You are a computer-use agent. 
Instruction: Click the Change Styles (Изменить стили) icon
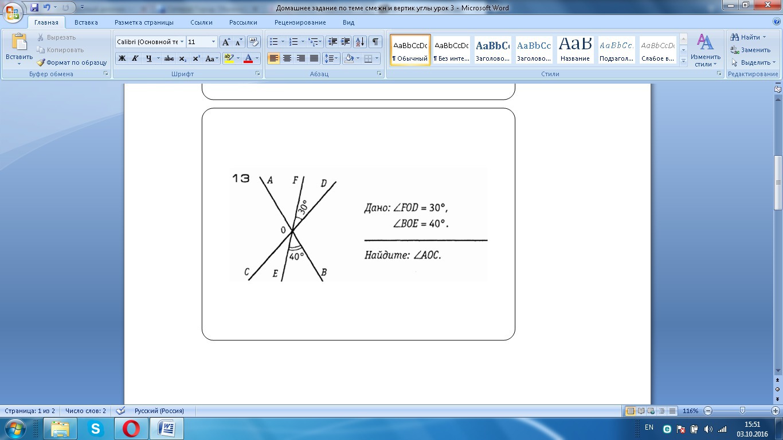click(x=705, y=41)
